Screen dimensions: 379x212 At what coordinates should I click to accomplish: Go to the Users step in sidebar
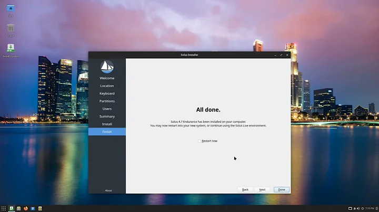[107, 109]
